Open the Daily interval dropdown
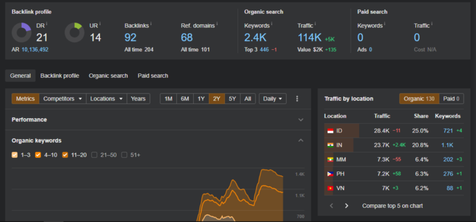The image size is (476, 222). [x=272, y=98]
